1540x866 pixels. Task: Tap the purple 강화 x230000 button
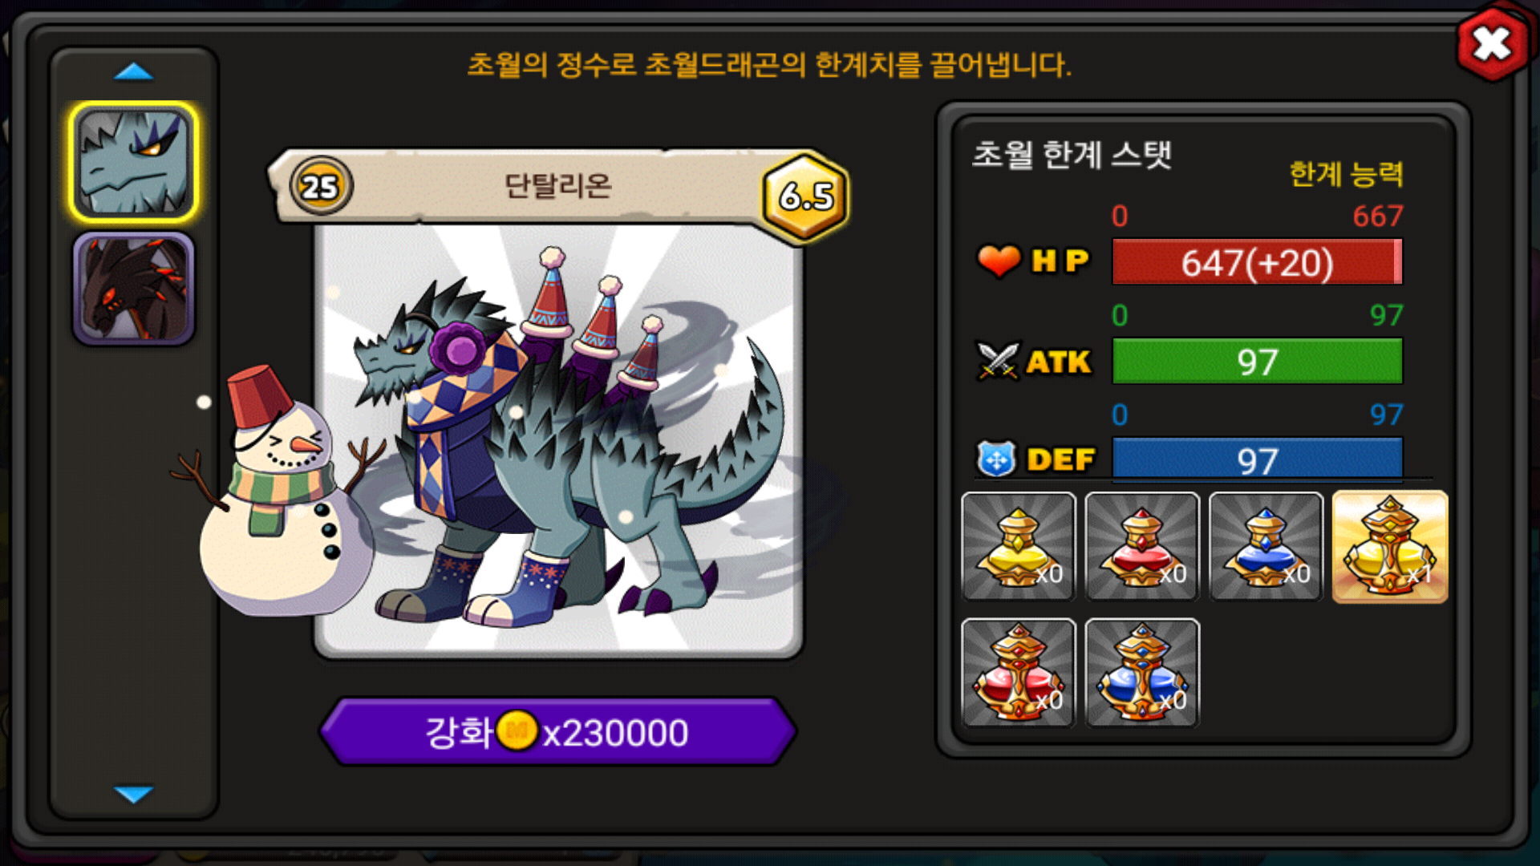[557, 731]
